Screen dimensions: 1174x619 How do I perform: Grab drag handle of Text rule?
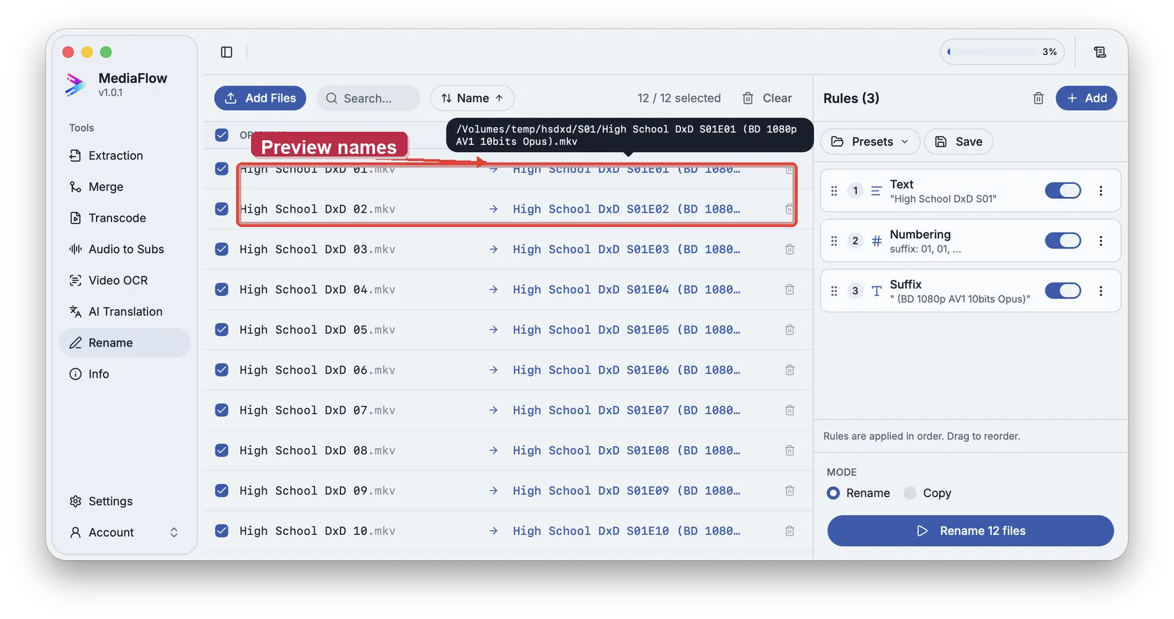point(834,190)
